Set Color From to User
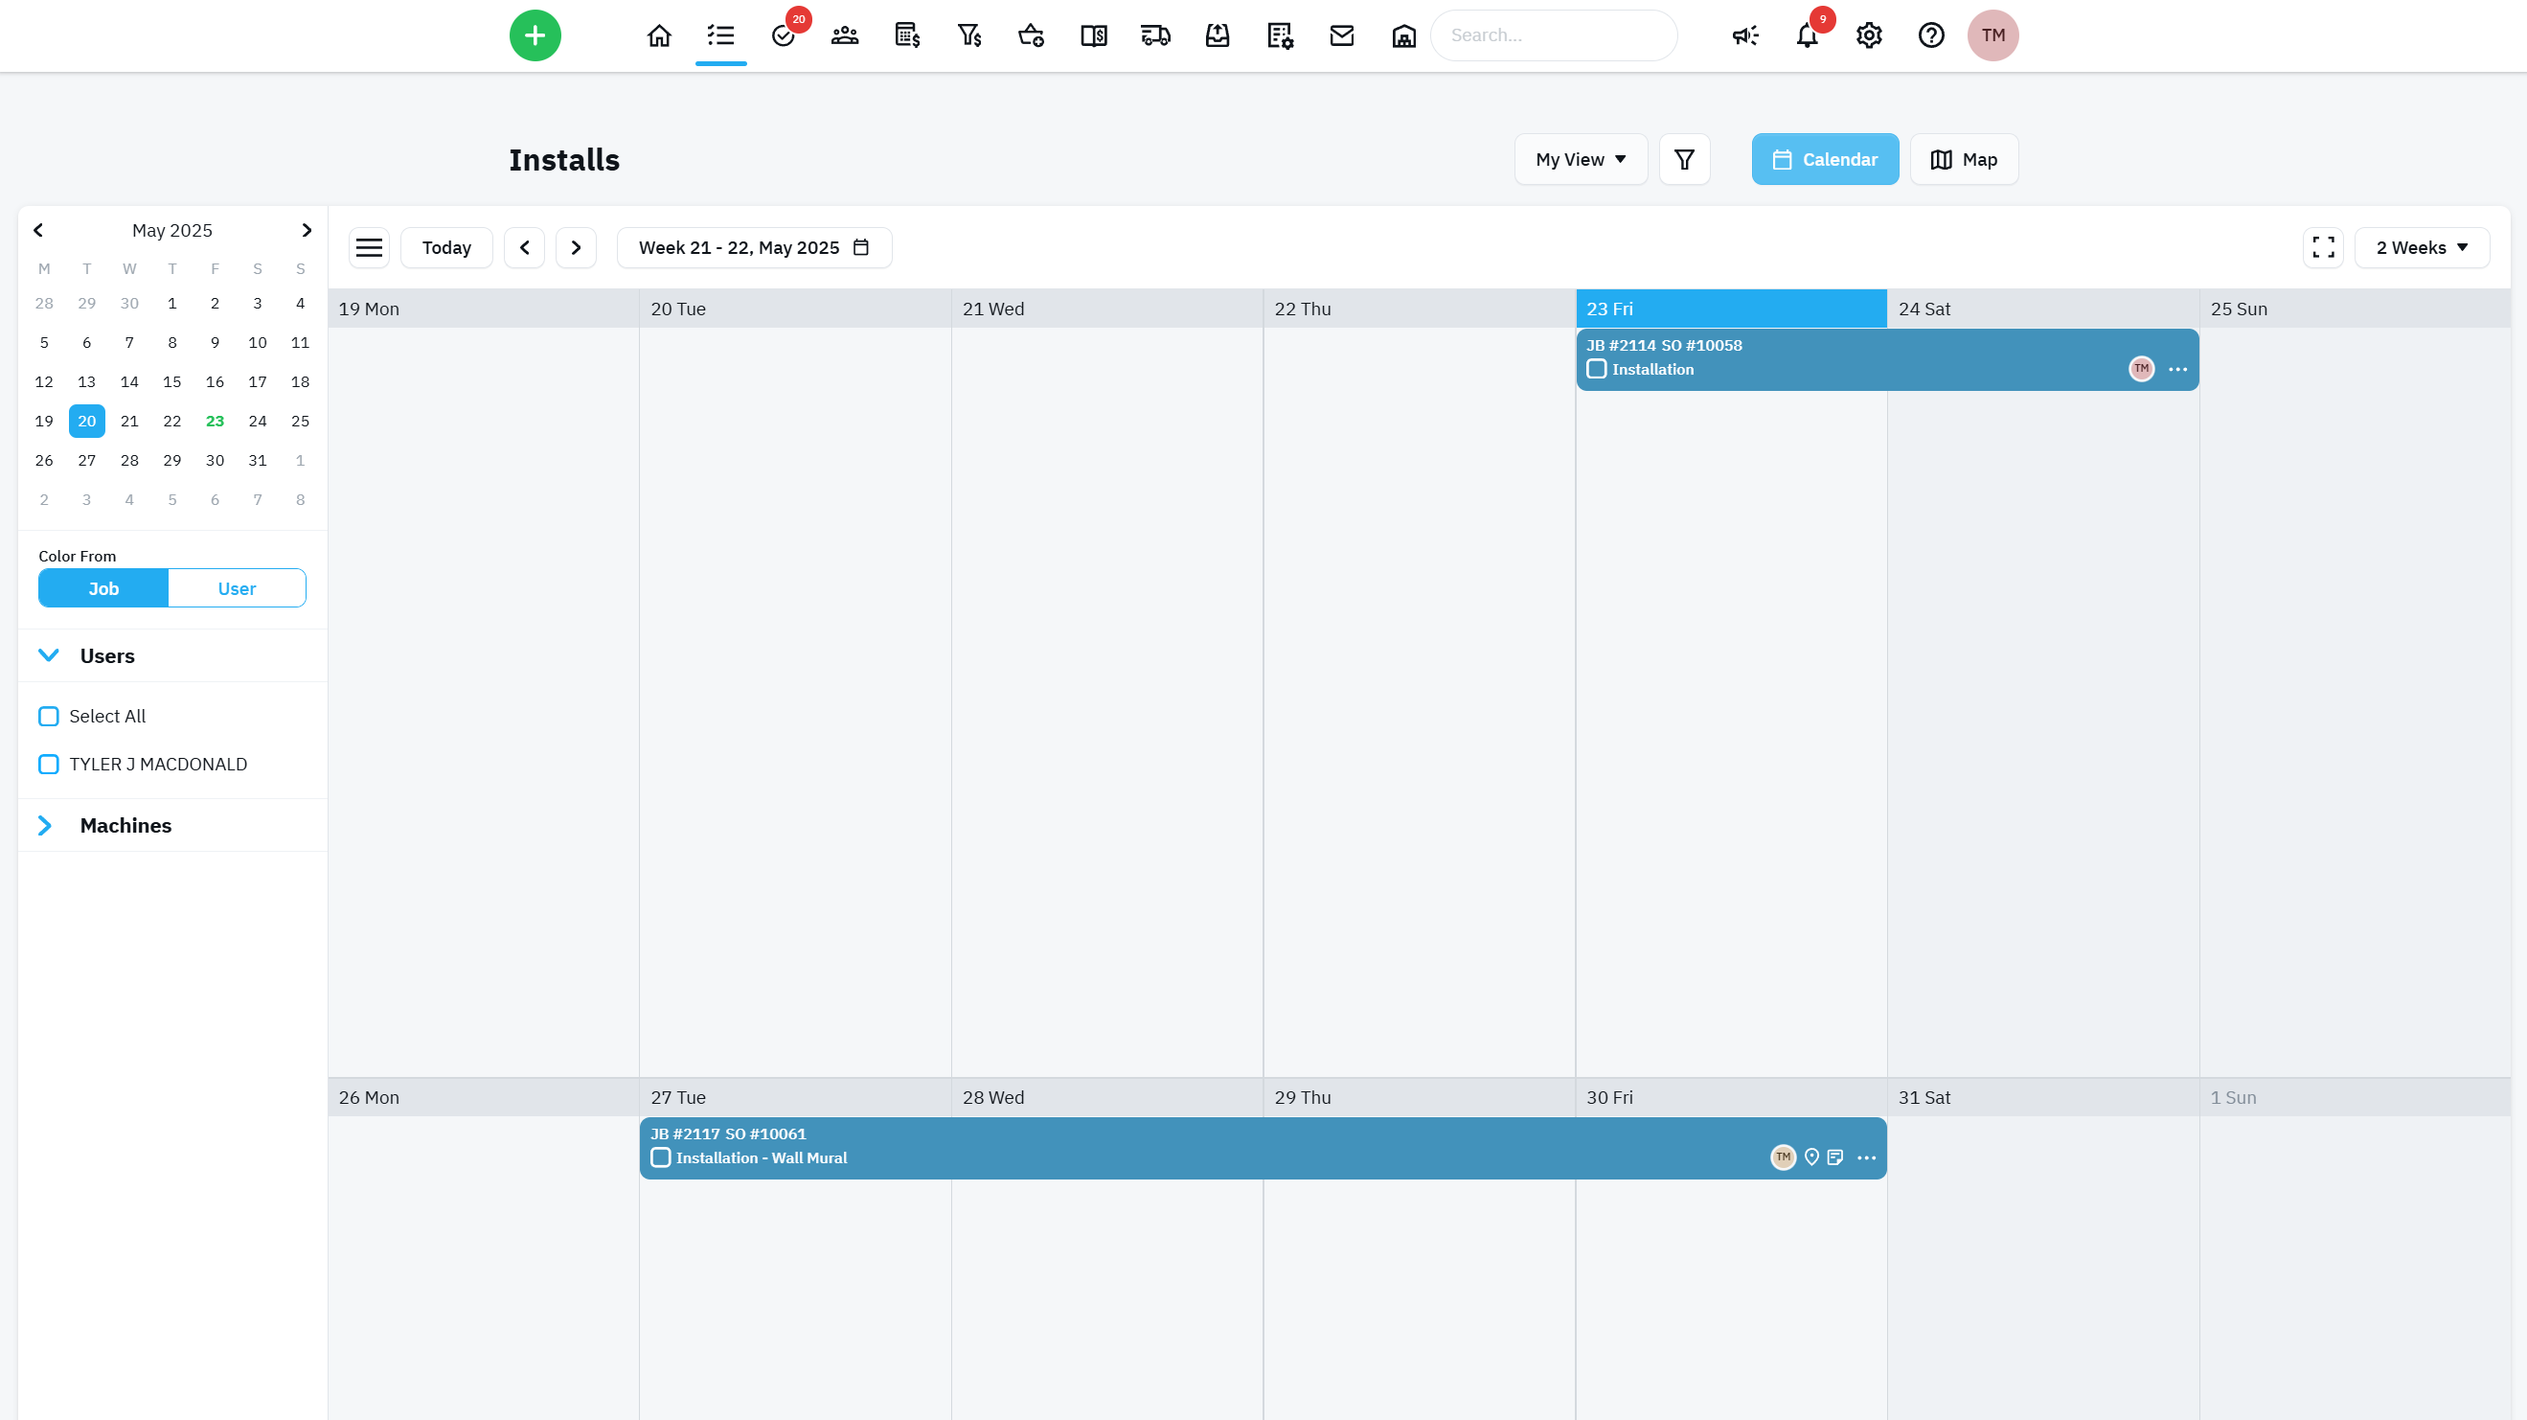2527x1420 pixels. [237, 587]
